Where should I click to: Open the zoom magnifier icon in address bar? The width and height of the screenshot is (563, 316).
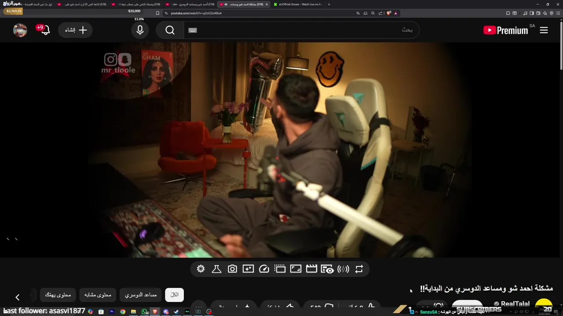pyautogui.click(x=373, y=13)
